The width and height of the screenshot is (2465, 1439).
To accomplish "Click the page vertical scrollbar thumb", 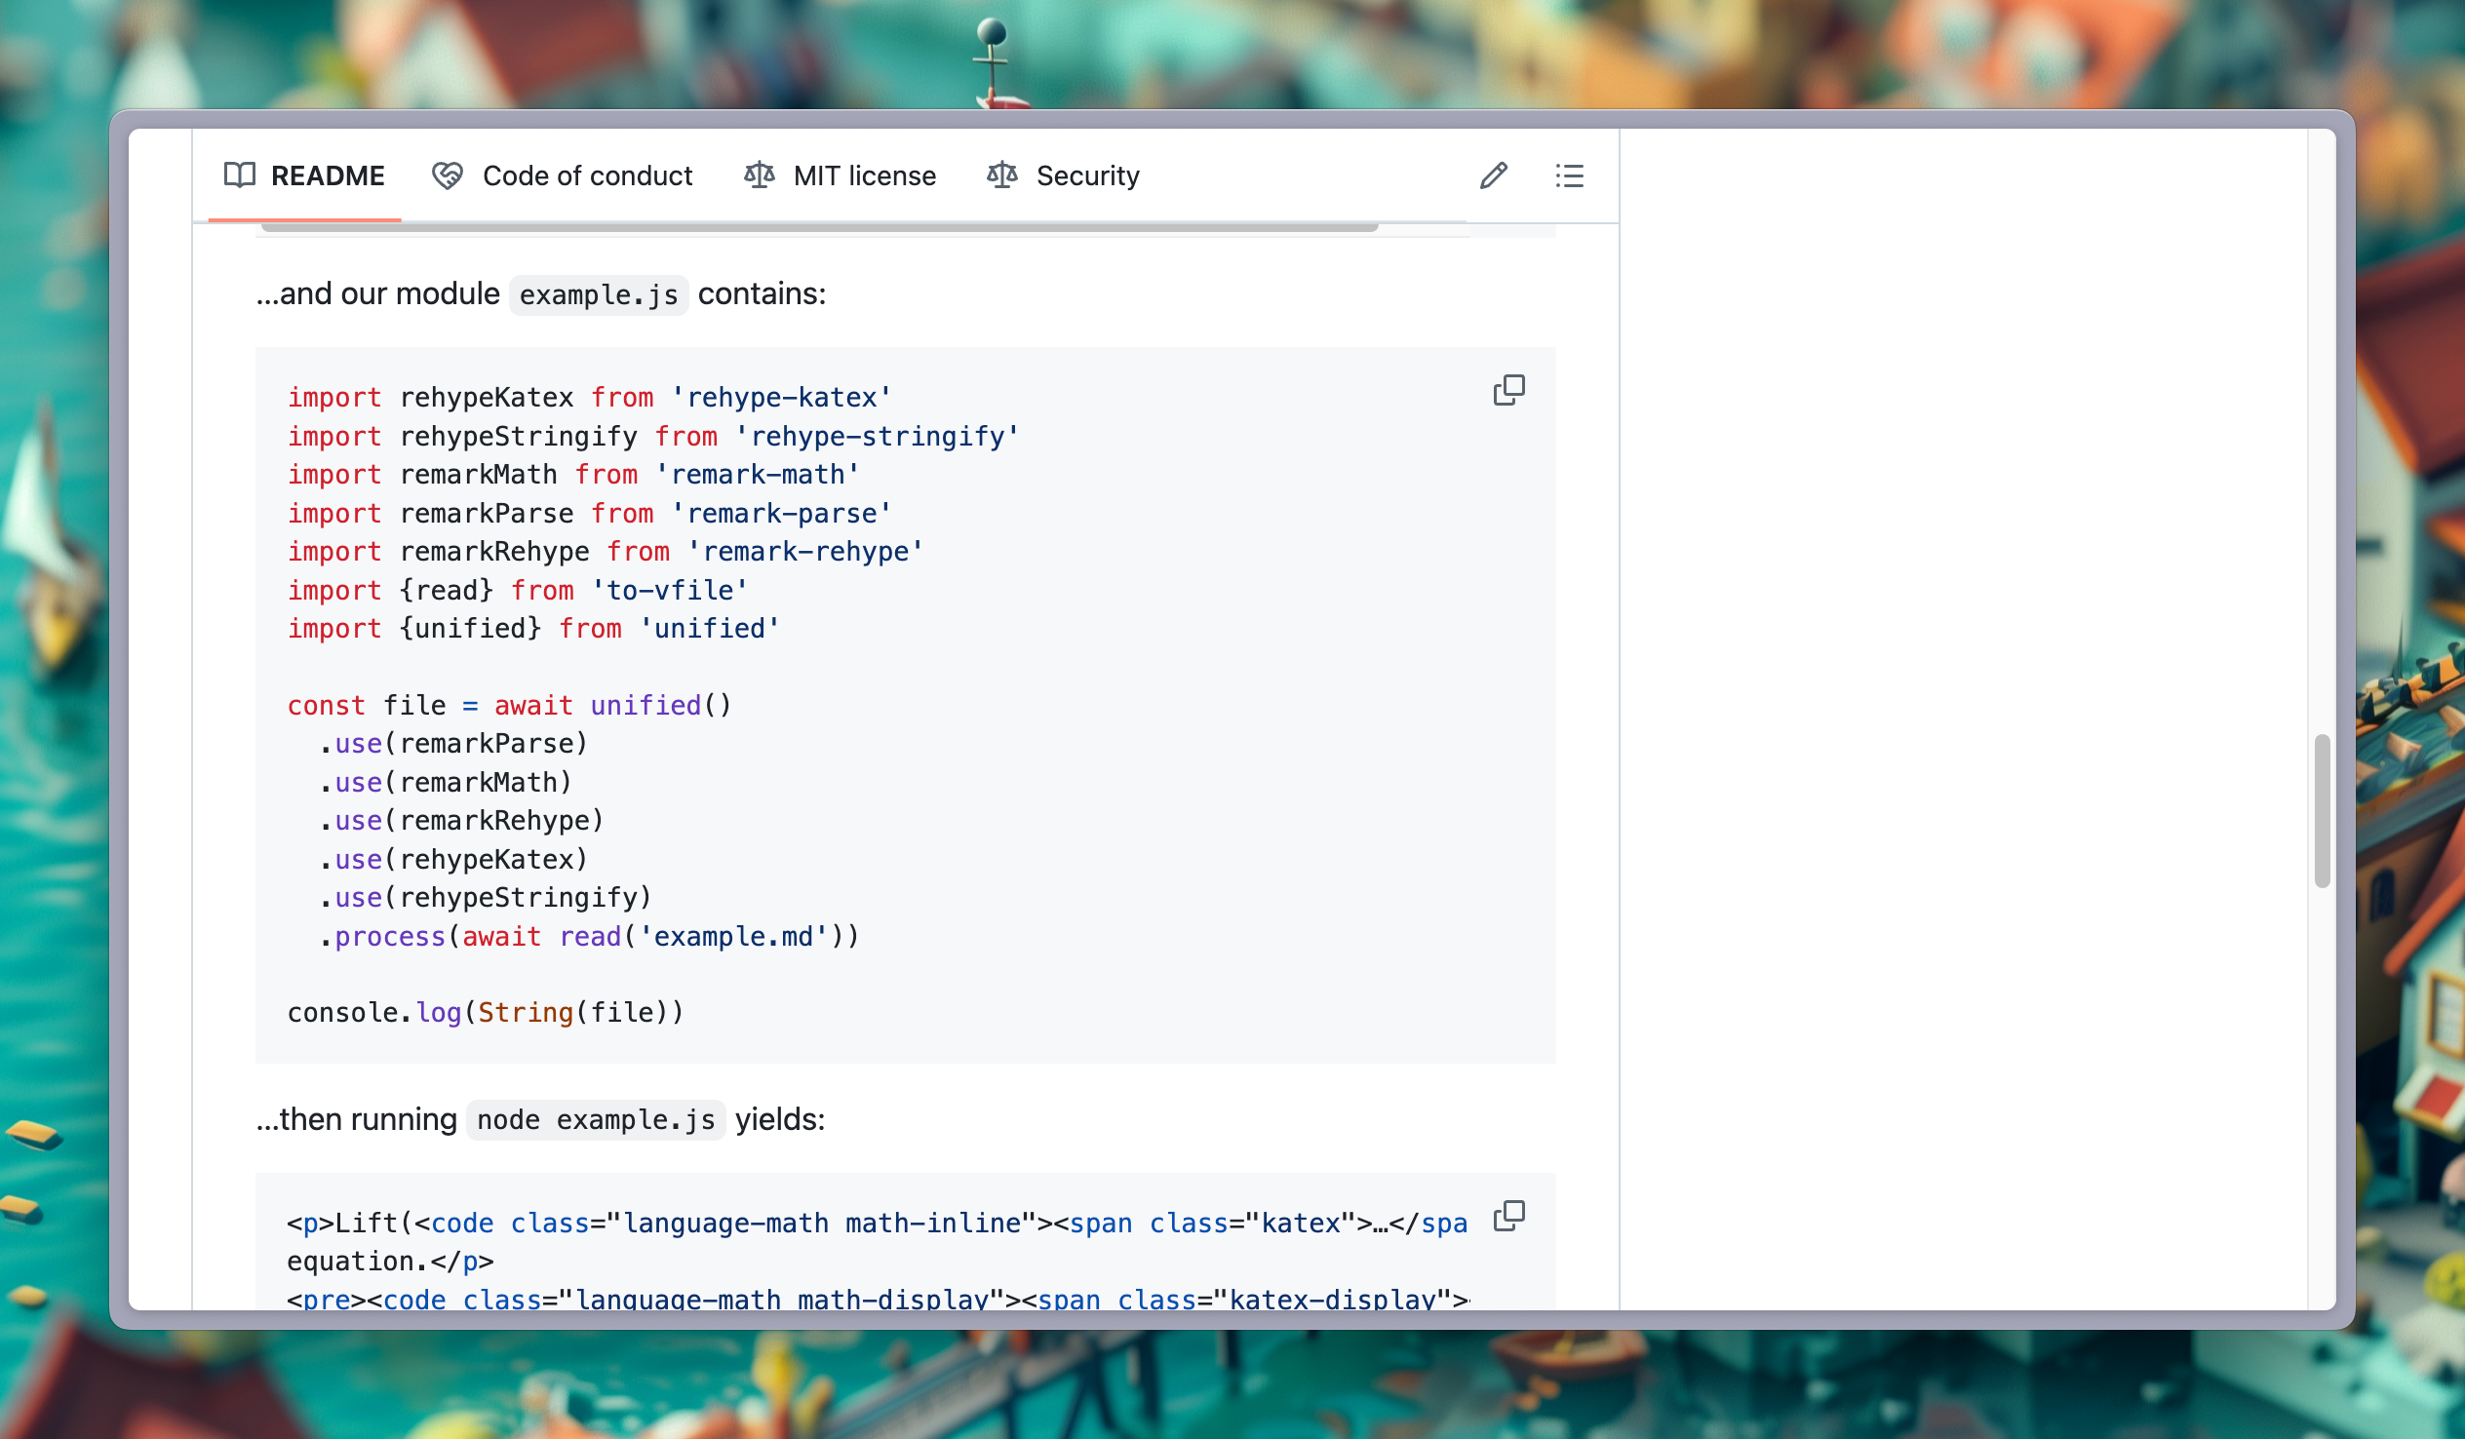I will click(x=2323, y=811).
